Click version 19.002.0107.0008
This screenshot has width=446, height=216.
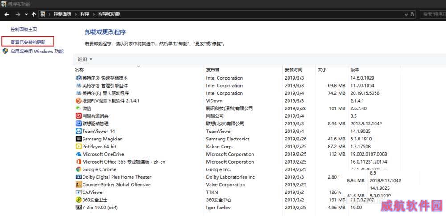pyautogui.click(x=369, y=154)
